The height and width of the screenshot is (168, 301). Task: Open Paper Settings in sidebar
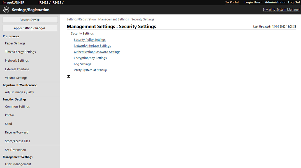(15, 43)
